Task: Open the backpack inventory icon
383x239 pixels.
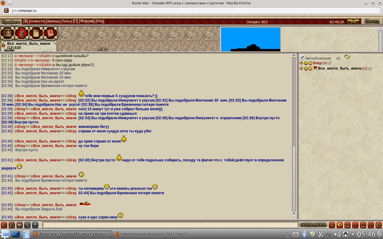Action: tap(7, 33)
